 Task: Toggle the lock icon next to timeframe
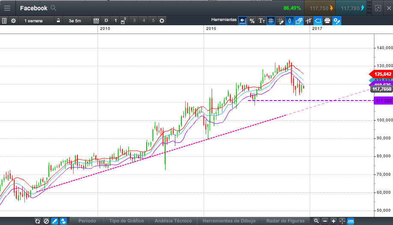click(x=58, y=21)
